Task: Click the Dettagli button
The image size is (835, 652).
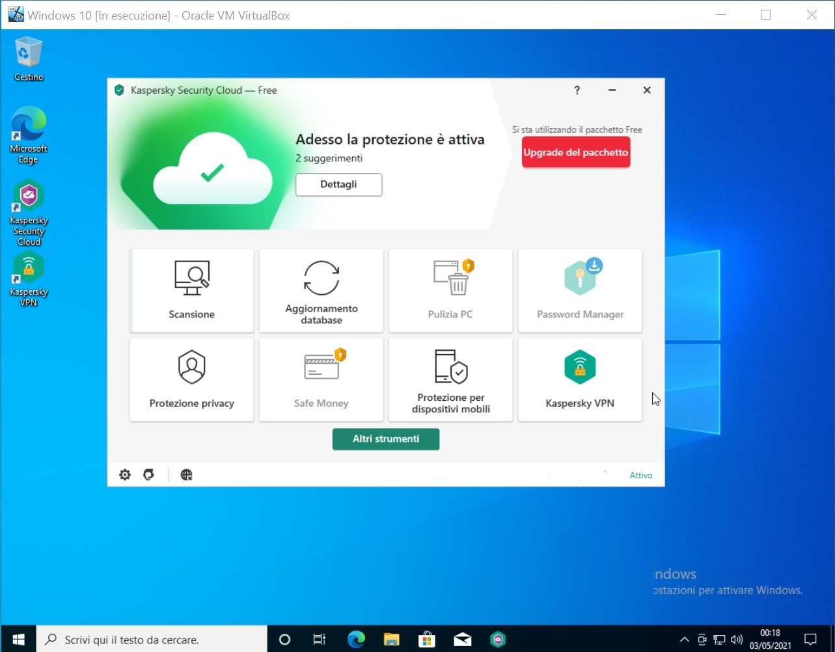Action: pos(339,184)
